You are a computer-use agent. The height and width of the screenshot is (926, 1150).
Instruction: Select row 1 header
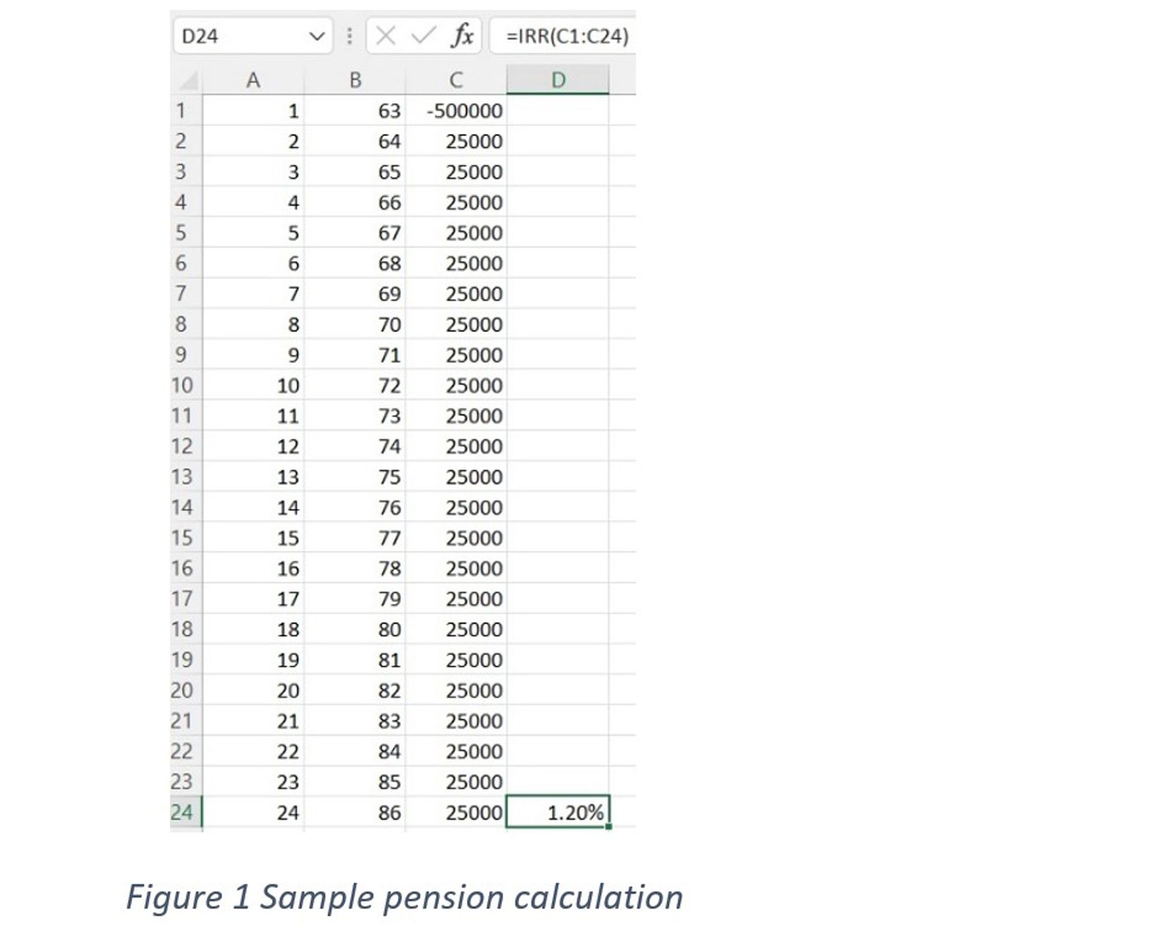[183, 111]
